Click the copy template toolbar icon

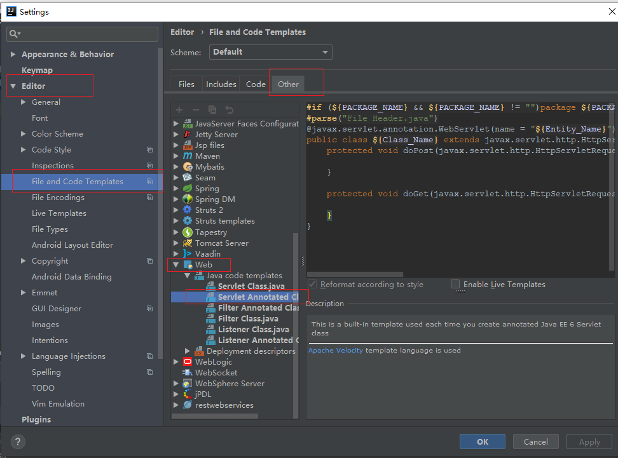coord(212,110)
